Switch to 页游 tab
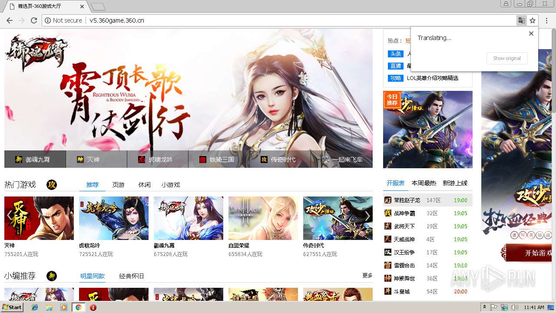Screen dimensions: 556x313 click(118, 185)
